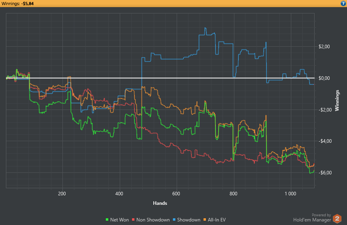Toggle the Non Showdown legend entry
Viewport: 347px width, 225px height.
[x=151, y=220]
